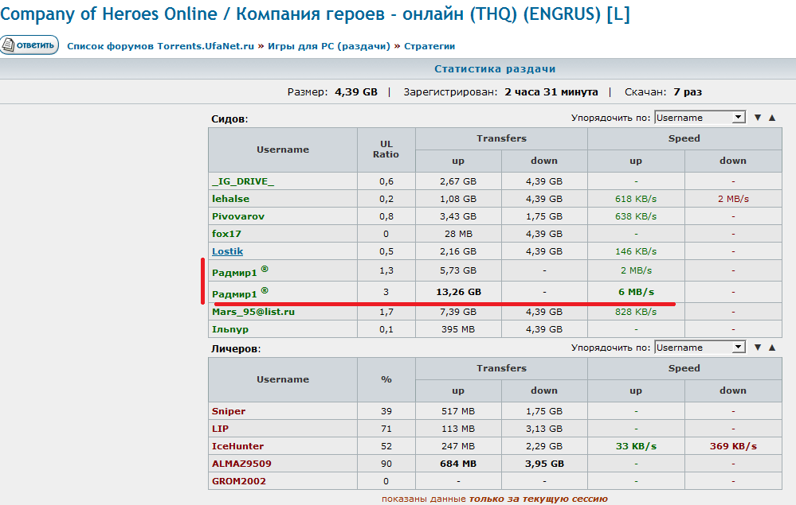796x505 pixels.
Task: Select lehalse upload speed 618 KB/s
Action: 636,199
